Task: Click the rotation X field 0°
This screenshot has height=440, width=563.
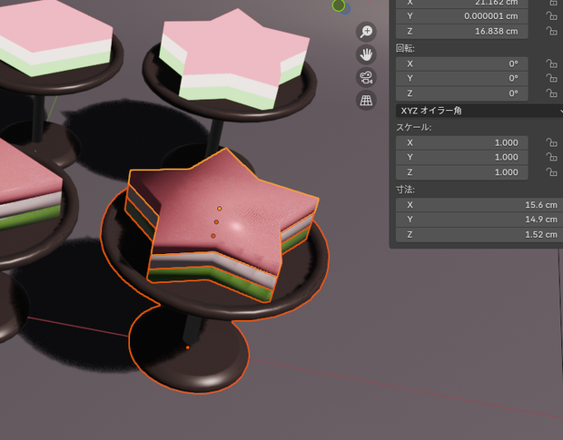Action: (461, 64)
